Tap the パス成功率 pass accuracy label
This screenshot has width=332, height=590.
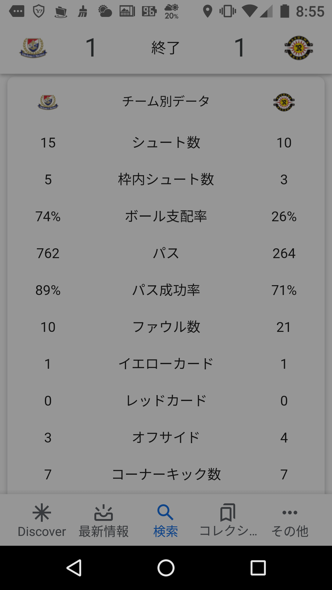click(166, 290)
